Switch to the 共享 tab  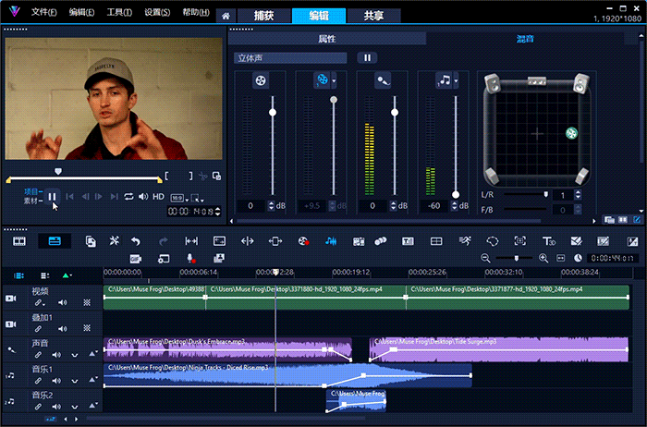pos(374,17)
